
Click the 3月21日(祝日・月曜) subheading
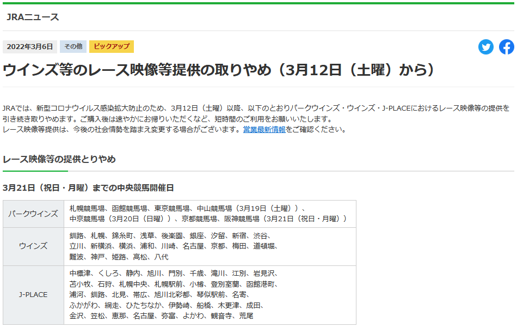(x=88, y=187)
